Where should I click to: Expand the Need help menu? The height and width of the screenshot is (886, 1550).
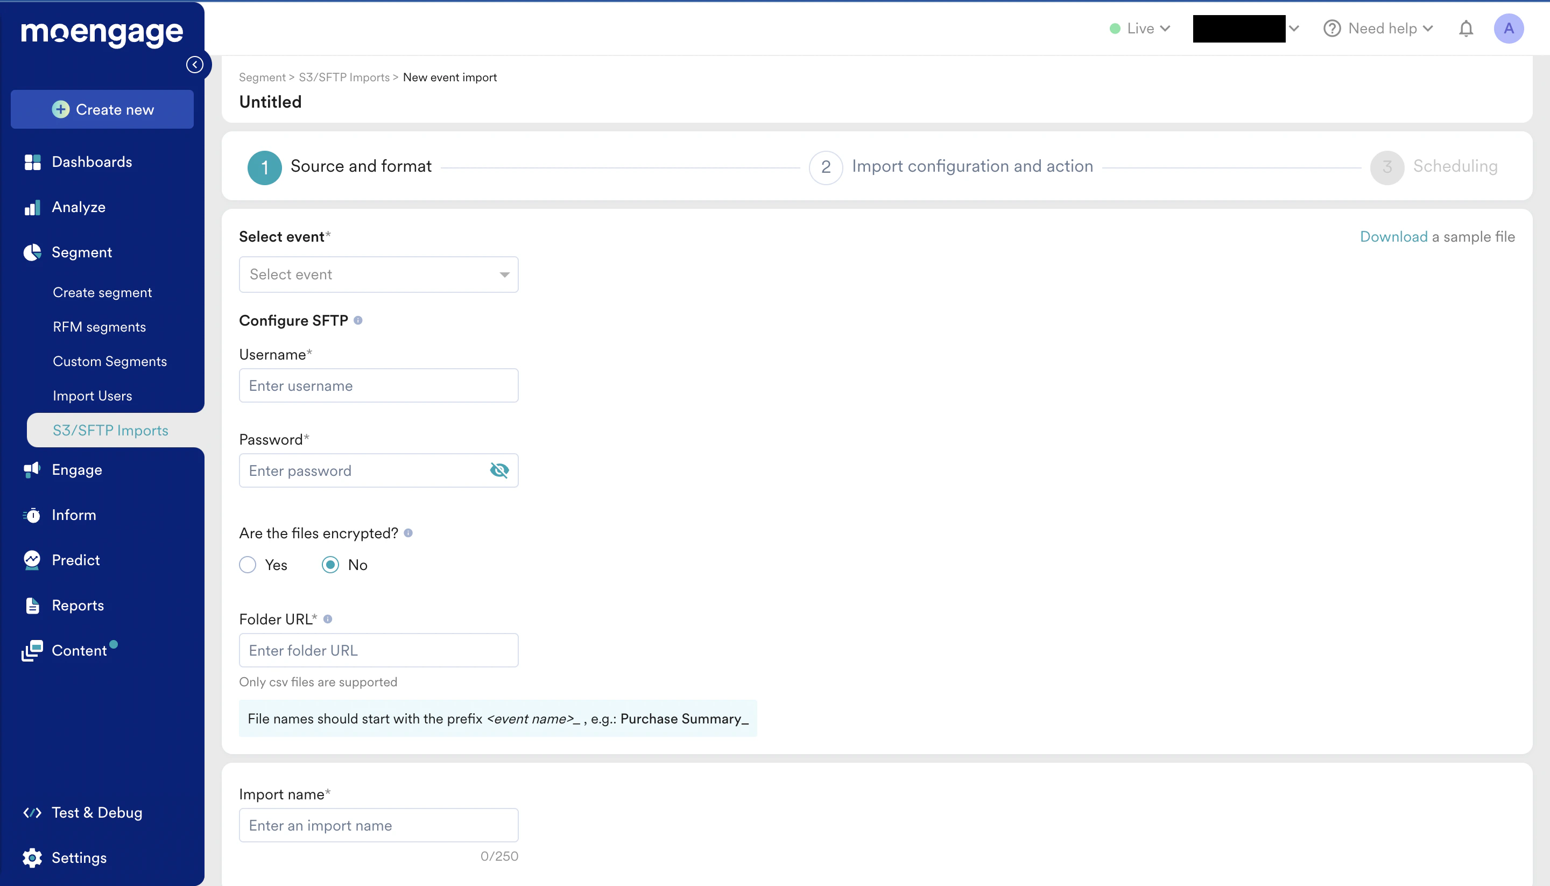click(1378, 29)
